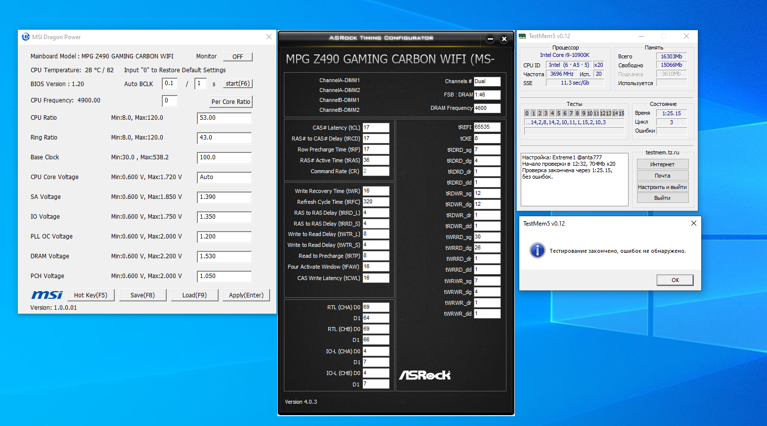Click the IO-L (CHA) D0 field
The image size is (767, 426).
376,351
